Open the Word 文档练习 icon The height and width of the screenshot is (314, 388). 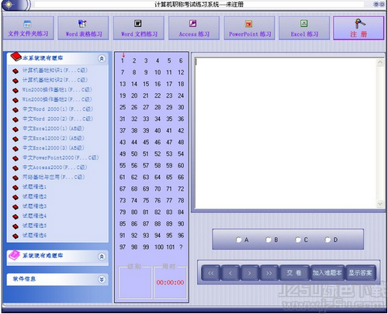138,23
